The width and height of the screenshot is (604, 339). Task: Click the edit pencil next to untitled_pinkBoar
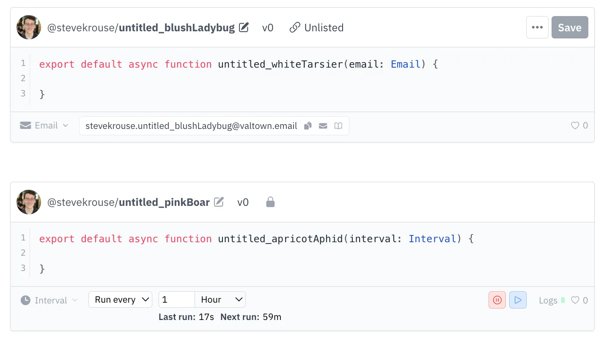tap(219, 202)
